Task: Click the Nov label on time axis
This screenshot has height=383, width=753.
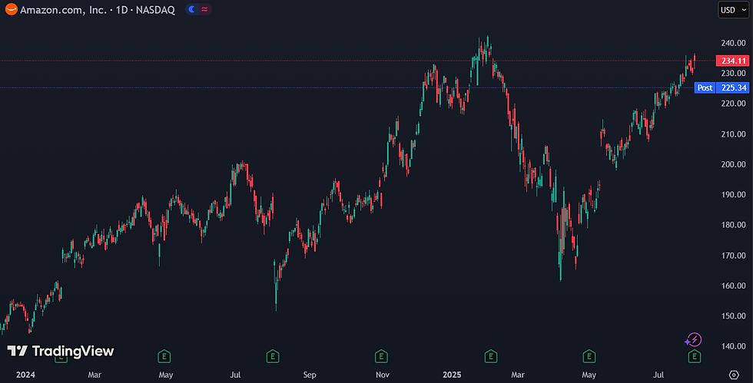Action: point(383,375)
